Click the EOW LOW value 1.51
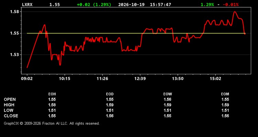 (168, 110)
